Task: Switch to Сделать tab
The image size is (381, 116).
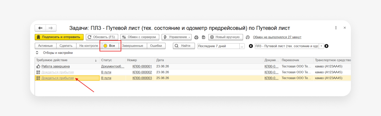Action: (x=66, y=46)
